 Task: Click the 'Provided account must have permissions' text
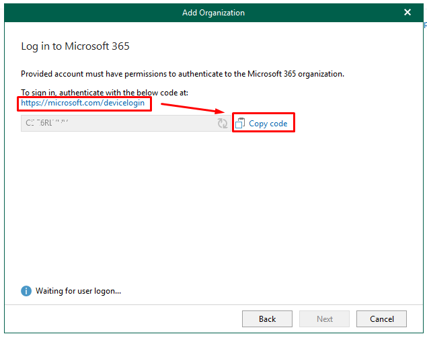coord(182,74)
